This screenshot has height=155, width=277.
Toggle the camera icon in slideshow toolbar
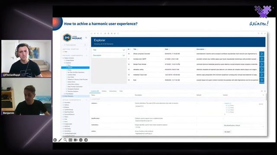click(x=76, y=140)
